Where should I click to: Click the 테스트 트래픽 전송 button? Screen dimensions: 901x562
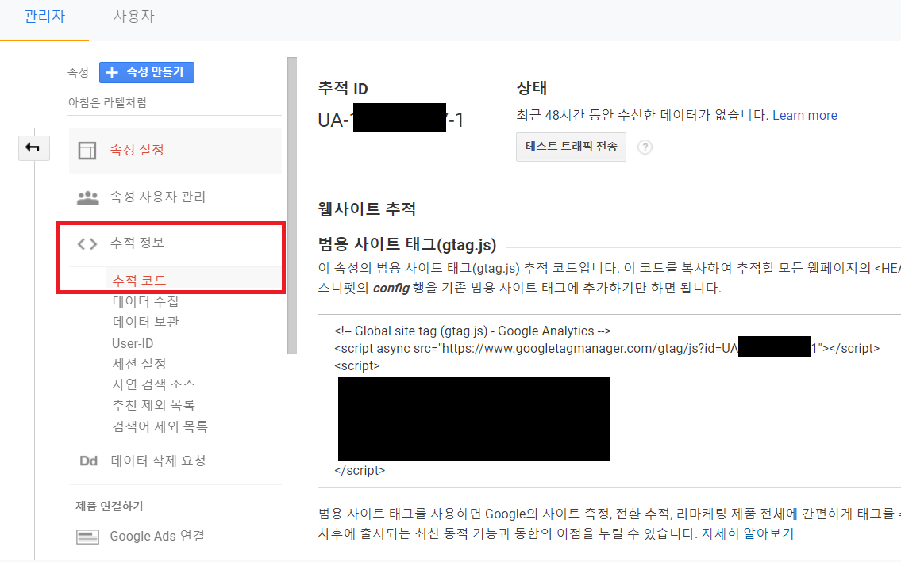(572, 147)
